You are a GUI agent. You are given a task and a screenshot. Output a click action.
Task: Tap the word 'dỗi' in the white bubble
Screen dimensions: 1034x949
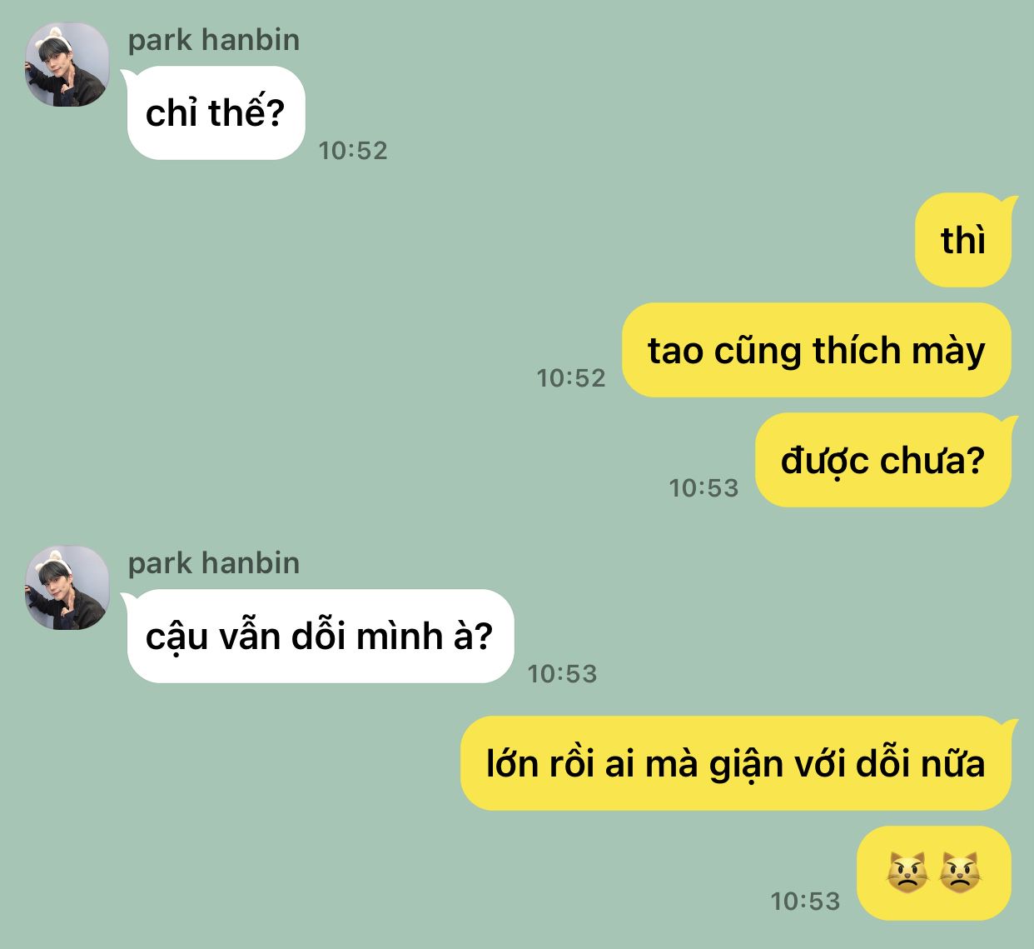[318, 636]
